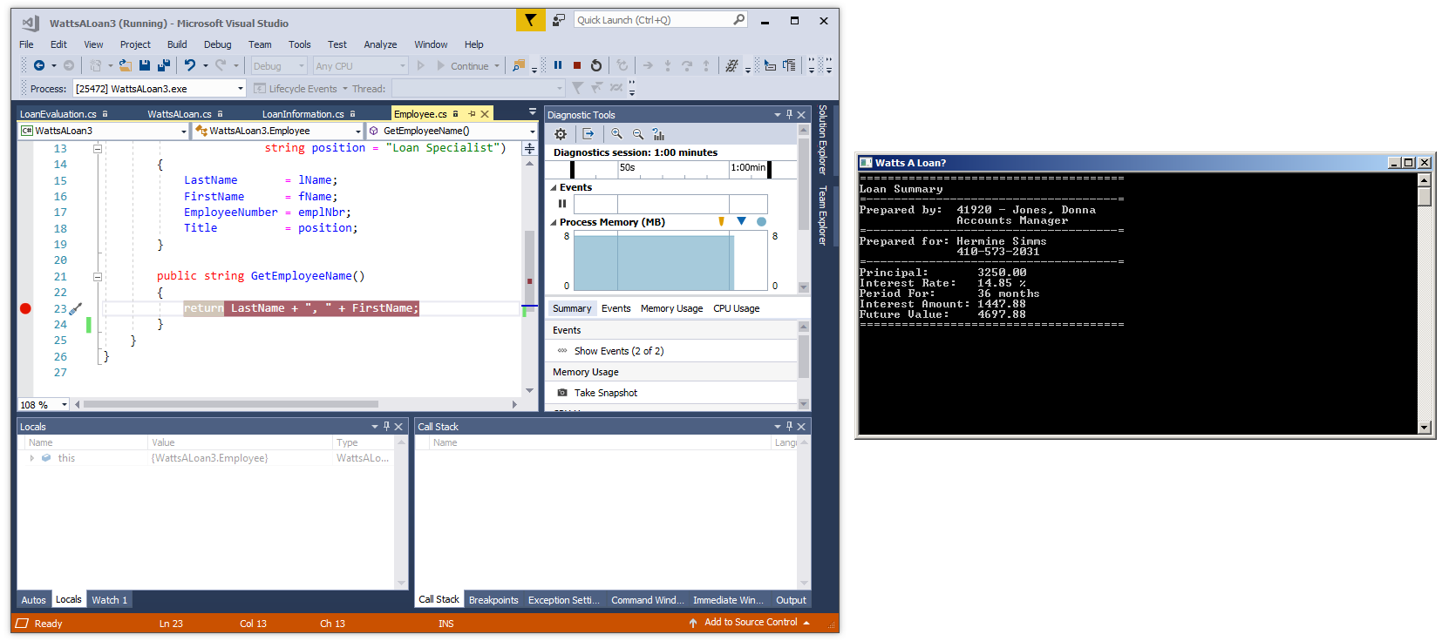Viewport: 1442px width, 641px height.
Task: Restart debugging with circular arrow icon
Action: (x=596, y=65)
